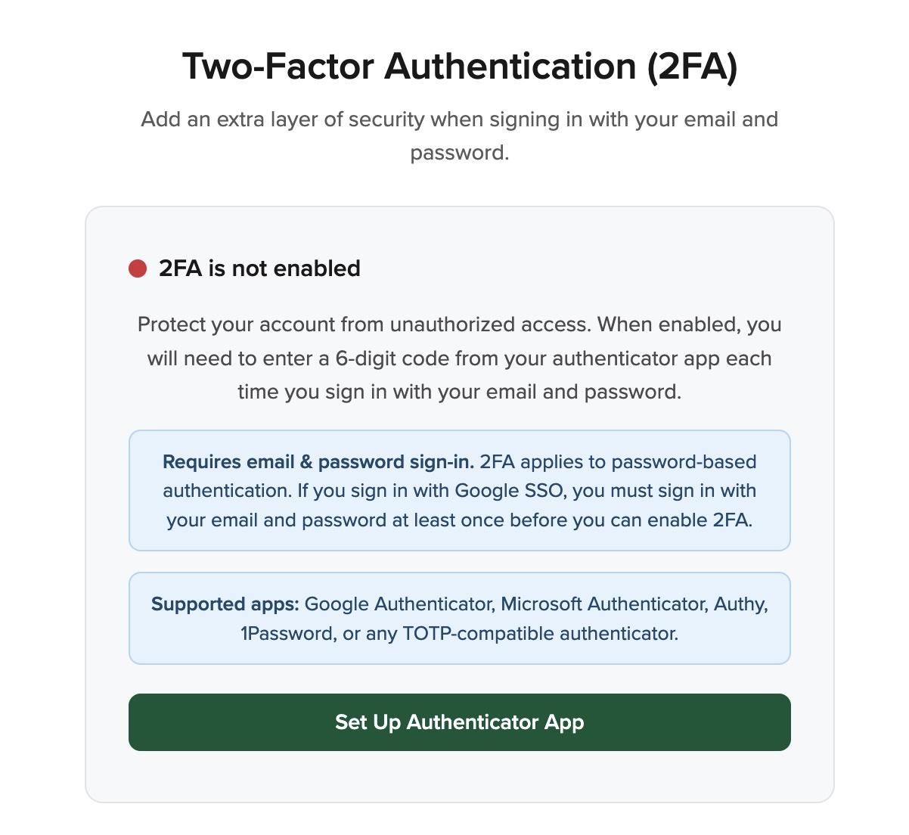Click "1Password" in the supported apps list
The width and height of the screenshot is (909, 835).
(x=287, y=633)
